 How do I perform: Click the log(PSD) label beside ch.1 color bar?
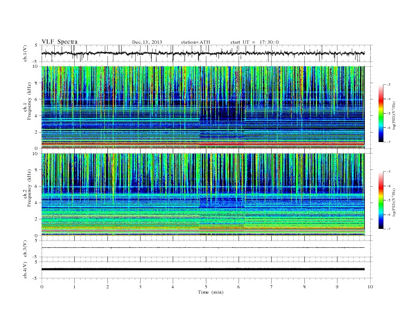pos(394,115)
